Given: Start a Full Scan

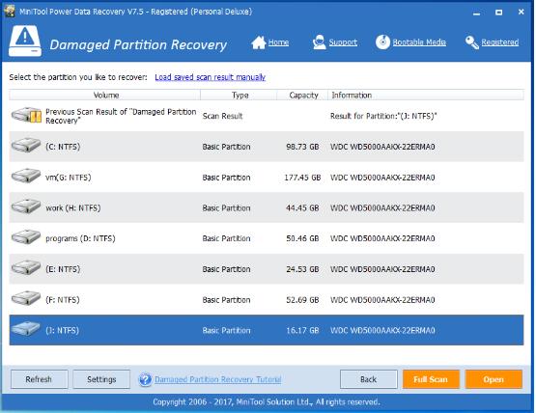Looking at the screenshot, I should pyautogui.click(x=431, y=379).
